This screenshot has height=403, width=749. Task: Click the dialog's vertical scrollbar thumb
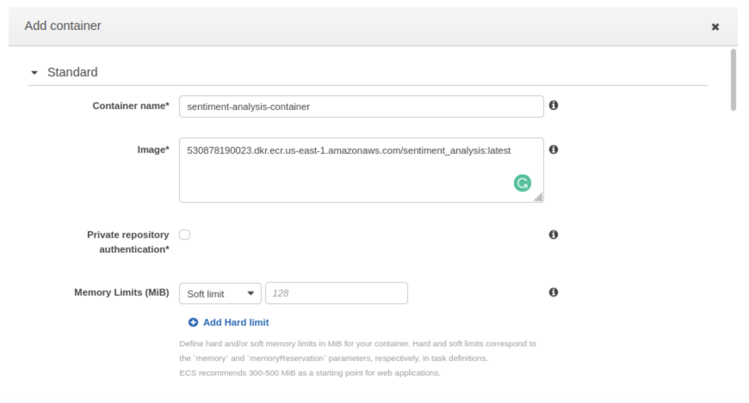[x=733, y=80]
